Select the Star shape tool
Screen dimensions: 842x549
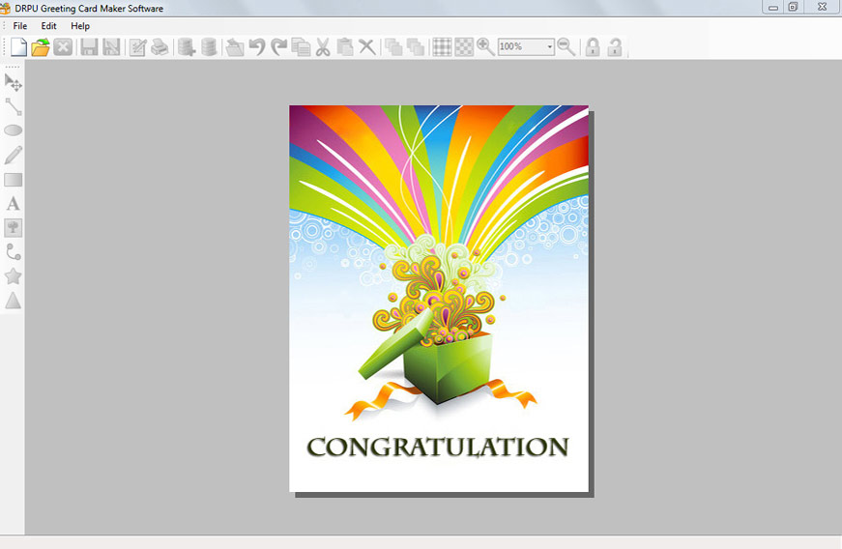pyautogui.click(x=13, y=276)
